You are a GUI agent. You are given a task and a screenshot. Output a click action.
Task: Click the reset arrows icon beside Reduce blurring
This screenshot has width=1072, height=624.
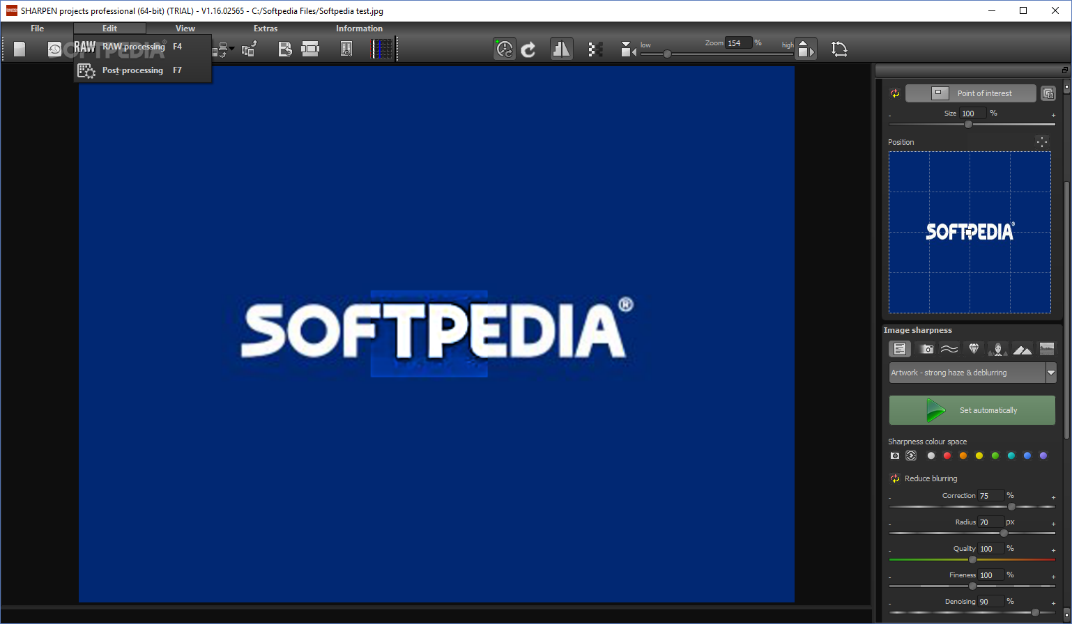coord(895,478)
